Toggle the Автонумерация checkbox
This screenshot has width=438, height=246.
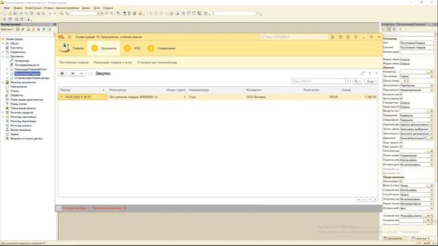401,98
